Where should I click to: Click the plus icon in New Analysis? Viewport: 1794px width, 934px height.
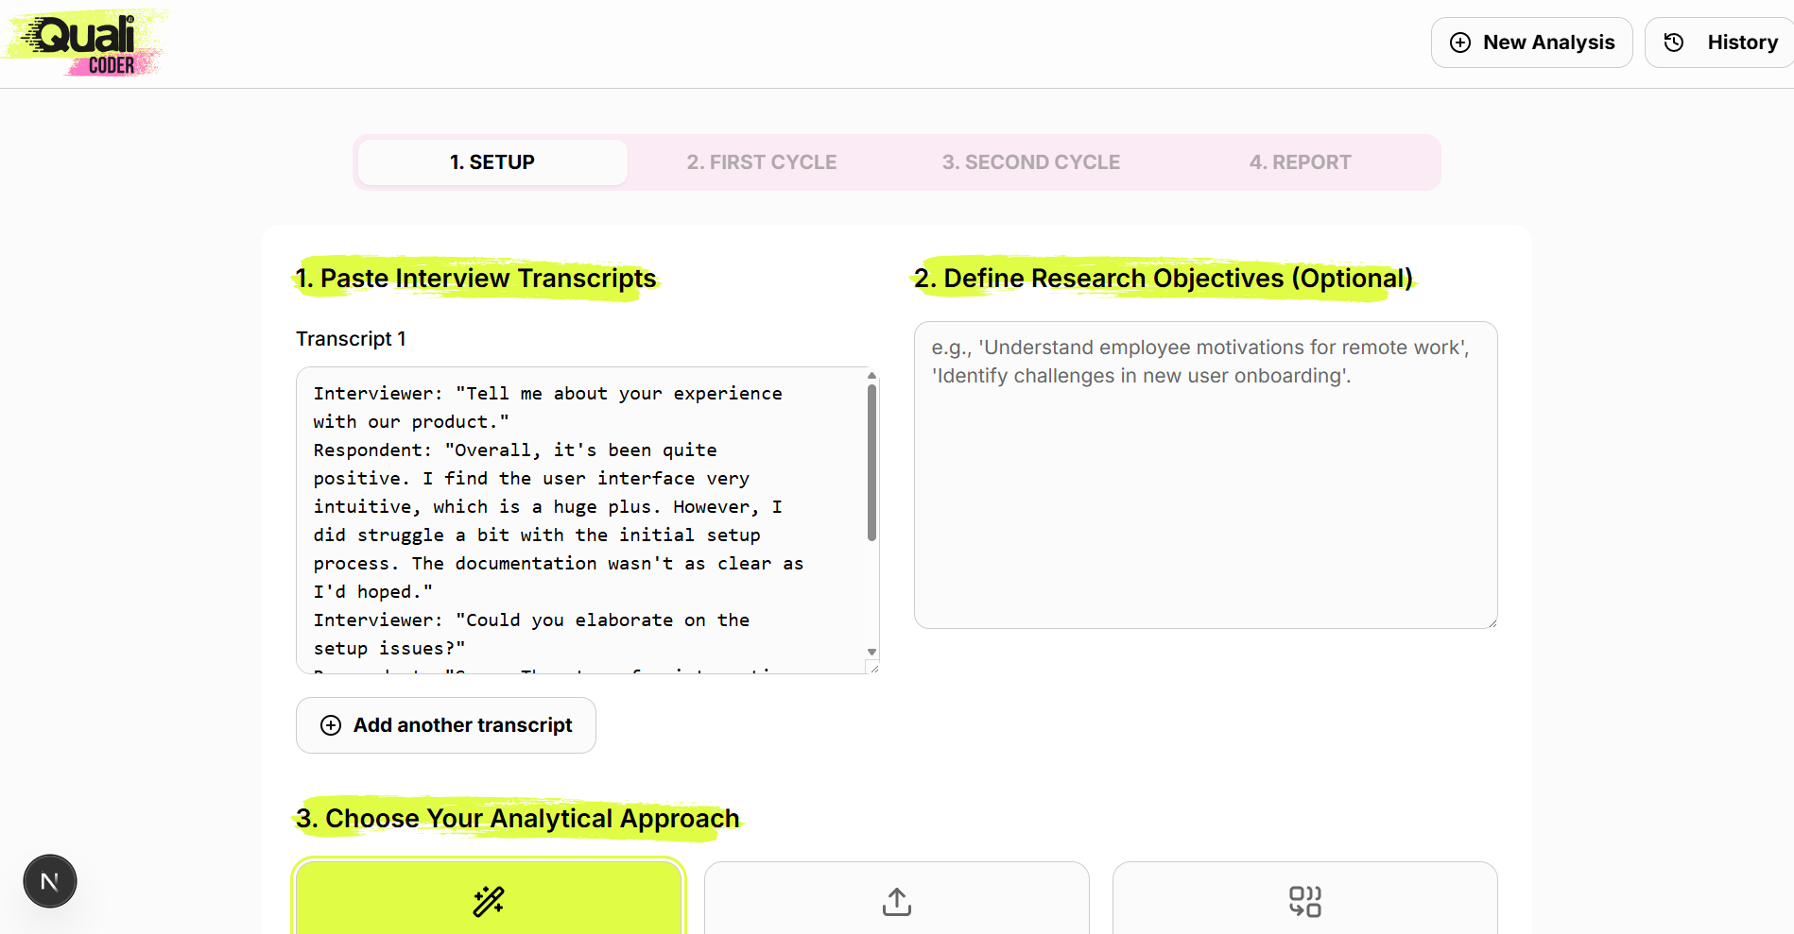tap(1460, 42)
